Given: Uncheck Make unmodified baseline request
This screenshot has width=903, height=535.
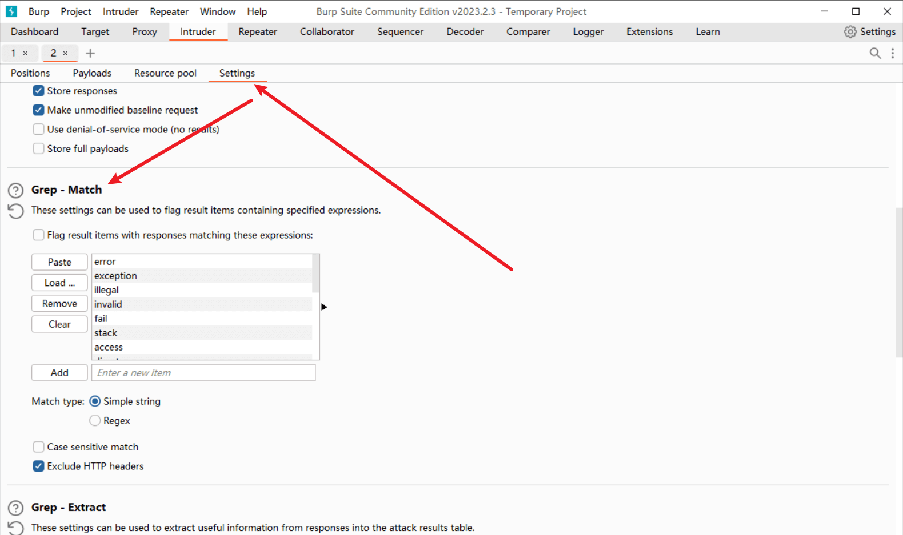Looking at the screenshot, I should click(38, 110).
